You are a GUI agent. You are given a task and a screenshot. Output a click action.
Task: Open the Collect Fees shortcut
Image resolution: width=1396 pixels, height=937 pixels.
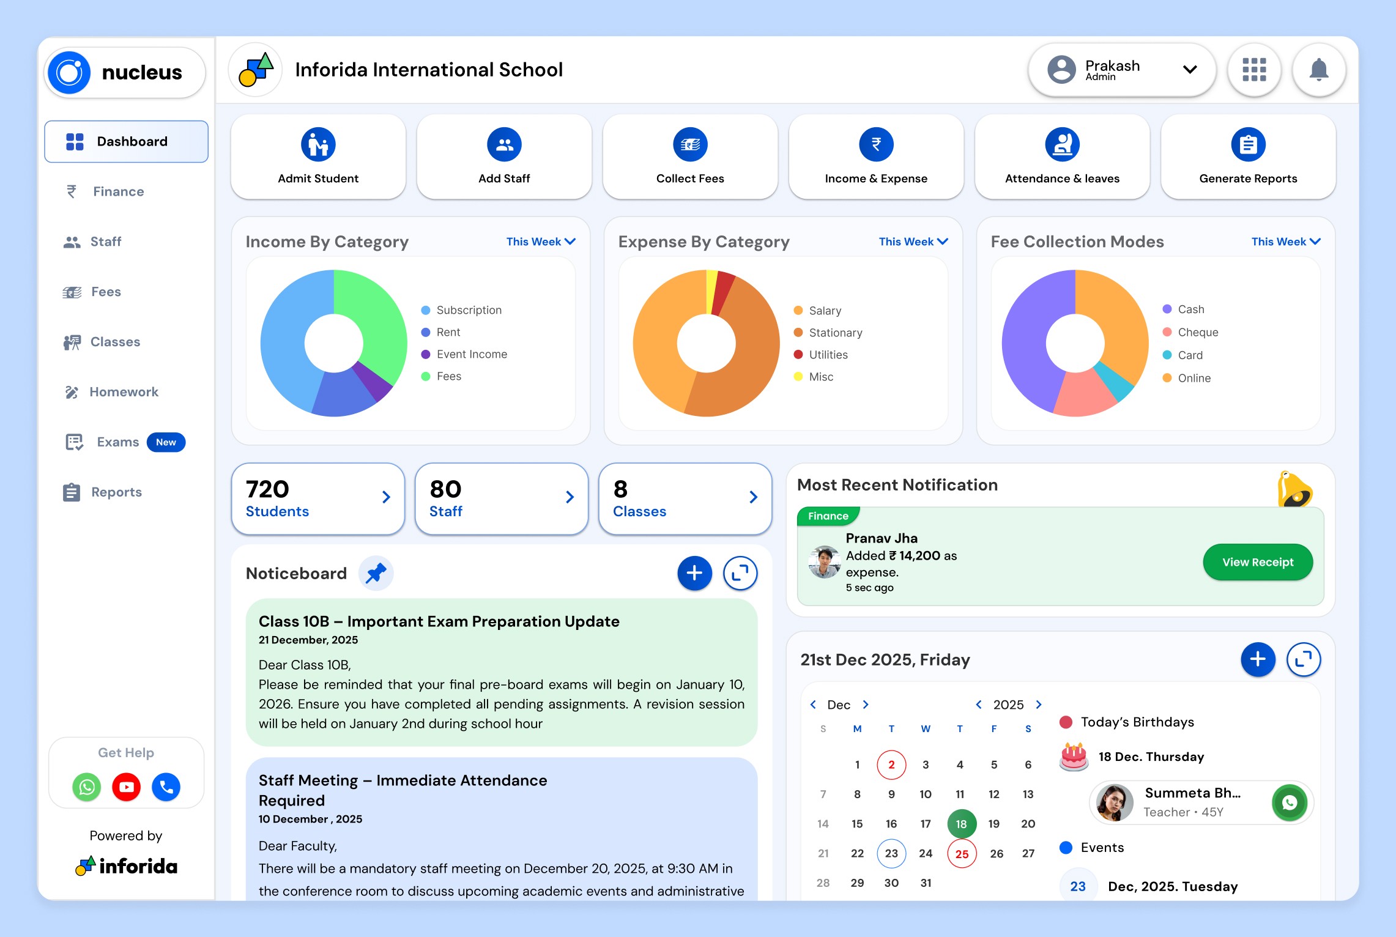coord(689,156)
